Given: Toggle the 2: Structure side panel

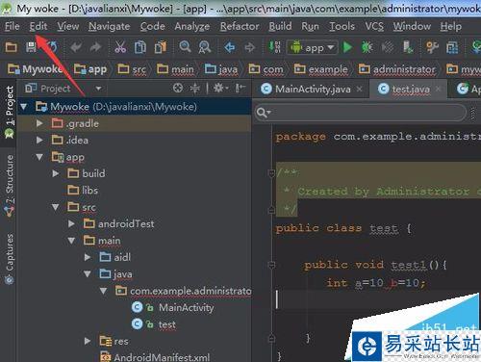Looking at the screenshot, I should (10, 186).
